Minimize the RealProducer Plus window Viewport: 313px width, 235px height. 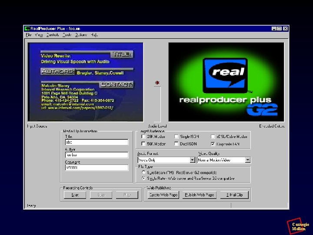click(x=274, y=29)
